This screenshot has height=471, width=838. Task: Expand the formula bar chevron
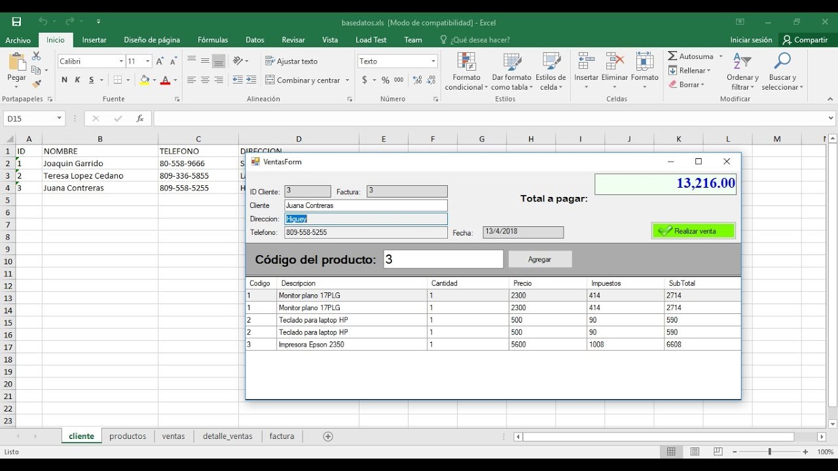click(x=831, y=118)
